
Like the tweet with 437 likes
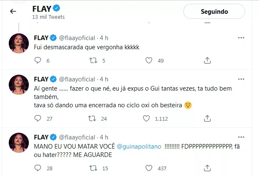point(148,168)
